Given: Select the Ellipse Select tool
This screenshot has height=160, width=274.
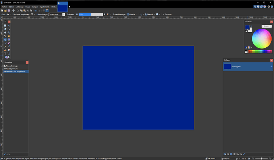Looking at the screenshot, I should [x=5, y=33].
